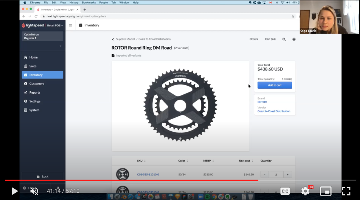Open the Window menu

pos(124,3)
